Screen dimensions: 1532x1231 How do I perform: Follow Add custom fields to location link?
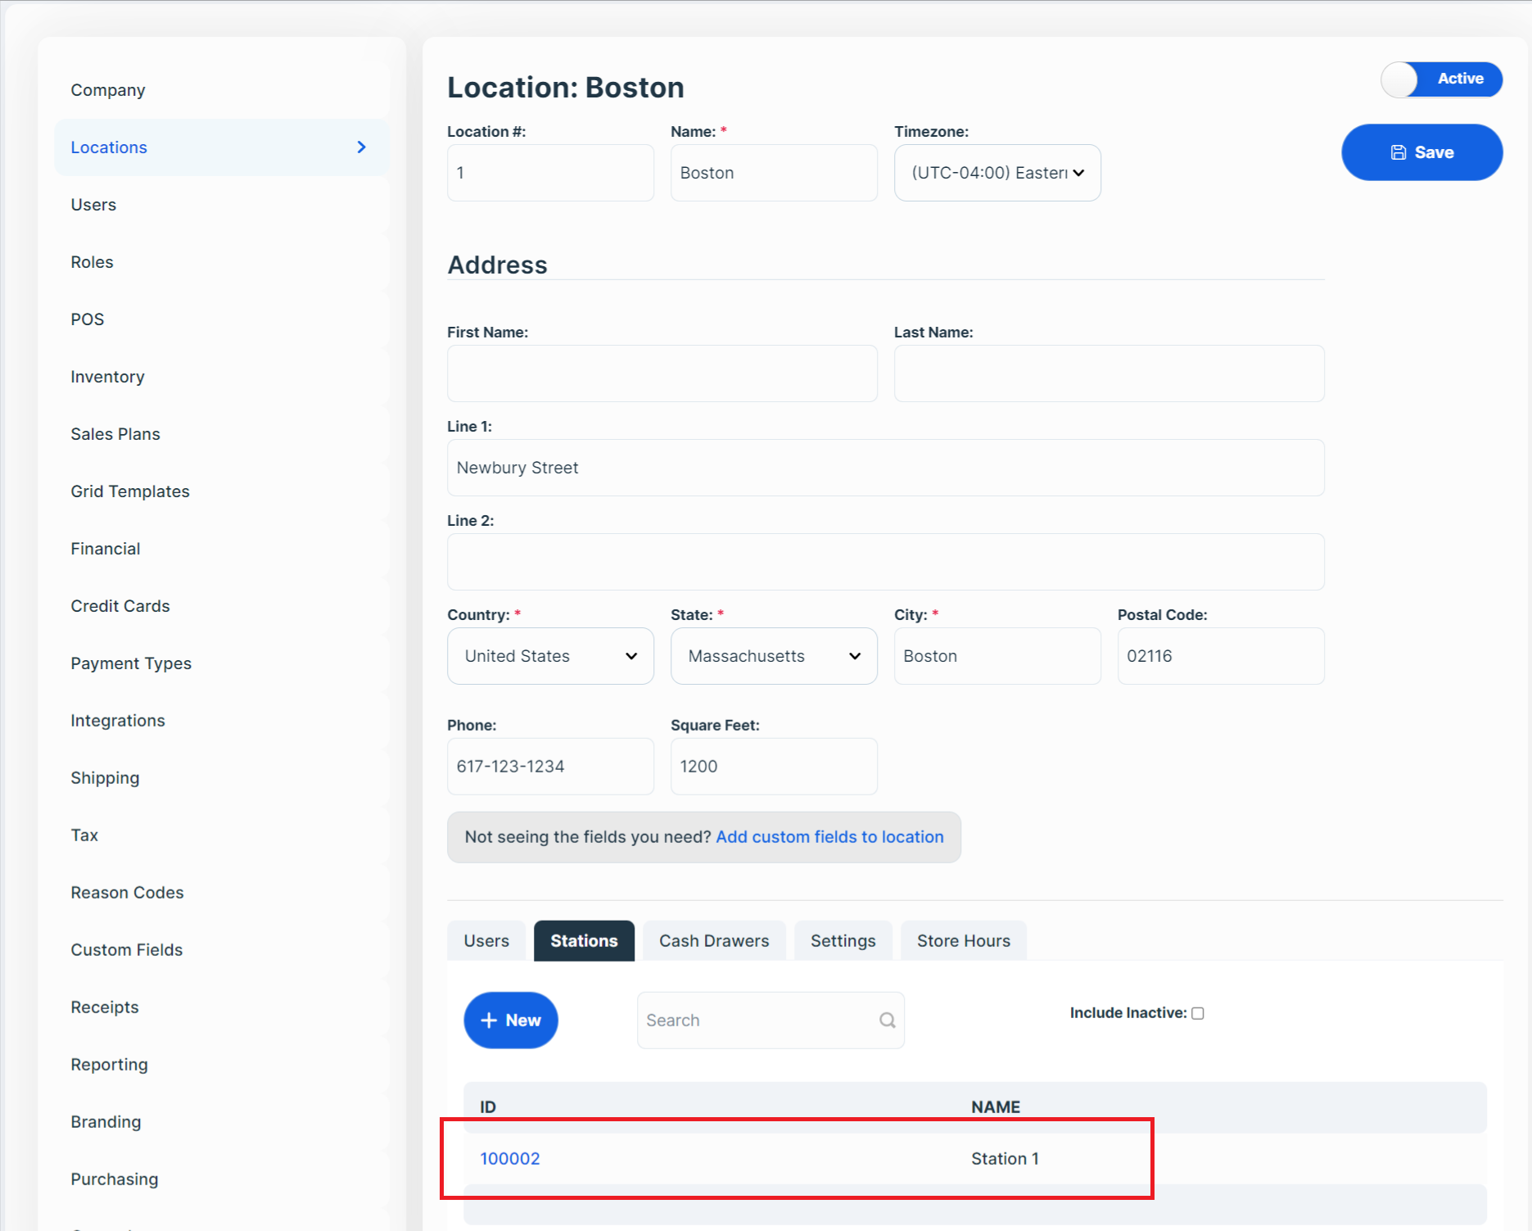829,837
